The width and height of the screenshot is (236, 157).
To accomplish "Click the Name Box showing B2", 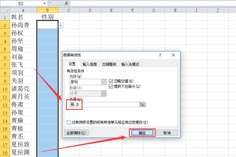I will tap(22, 3).
